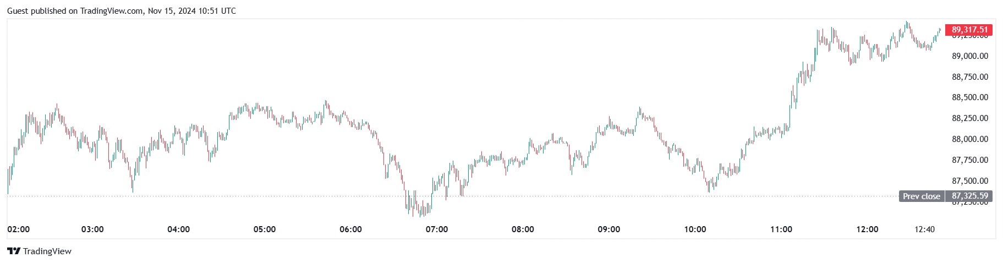Image resolution: width=1003 pixels, height=263 pixels.
Task: Select the "Prev close" label tag
Action: pyautogui.click(x=921, y=196)
